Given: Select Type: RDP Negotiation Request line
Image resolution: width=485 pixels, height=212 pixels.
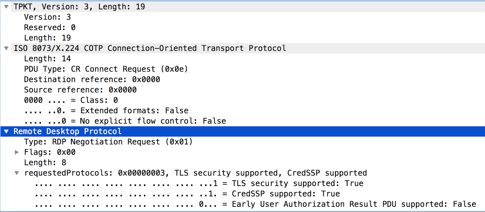Looking at the screenshot, I should click(x=108, y=142).
